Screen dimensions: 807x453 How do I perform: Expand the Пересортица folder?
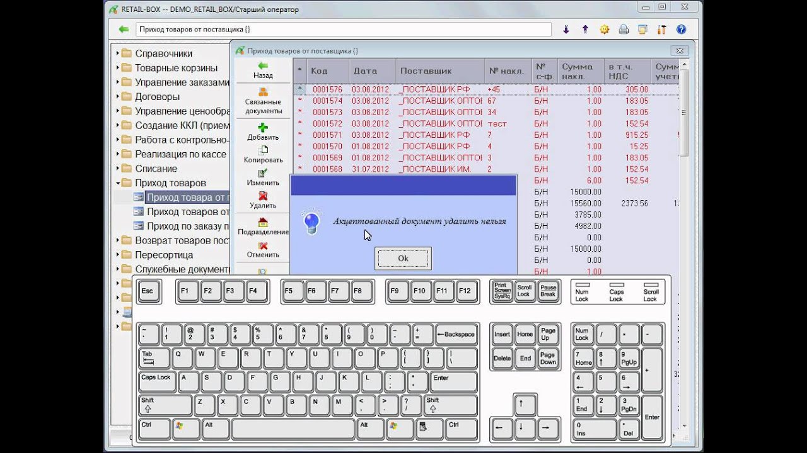tap(117, 255)
